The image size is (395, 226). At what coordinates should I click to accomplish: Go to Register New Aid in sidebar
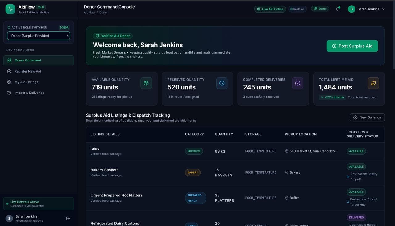[x=39, y=71]
